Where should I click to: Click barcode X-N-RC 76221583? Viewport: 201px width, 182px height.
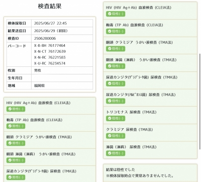click(x=50, y=57)
